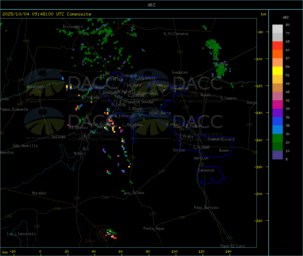Click the 100 km horizontal axis tick
Image resolution: width=303 pixels, height=256 pixels.
pos(174,251)
